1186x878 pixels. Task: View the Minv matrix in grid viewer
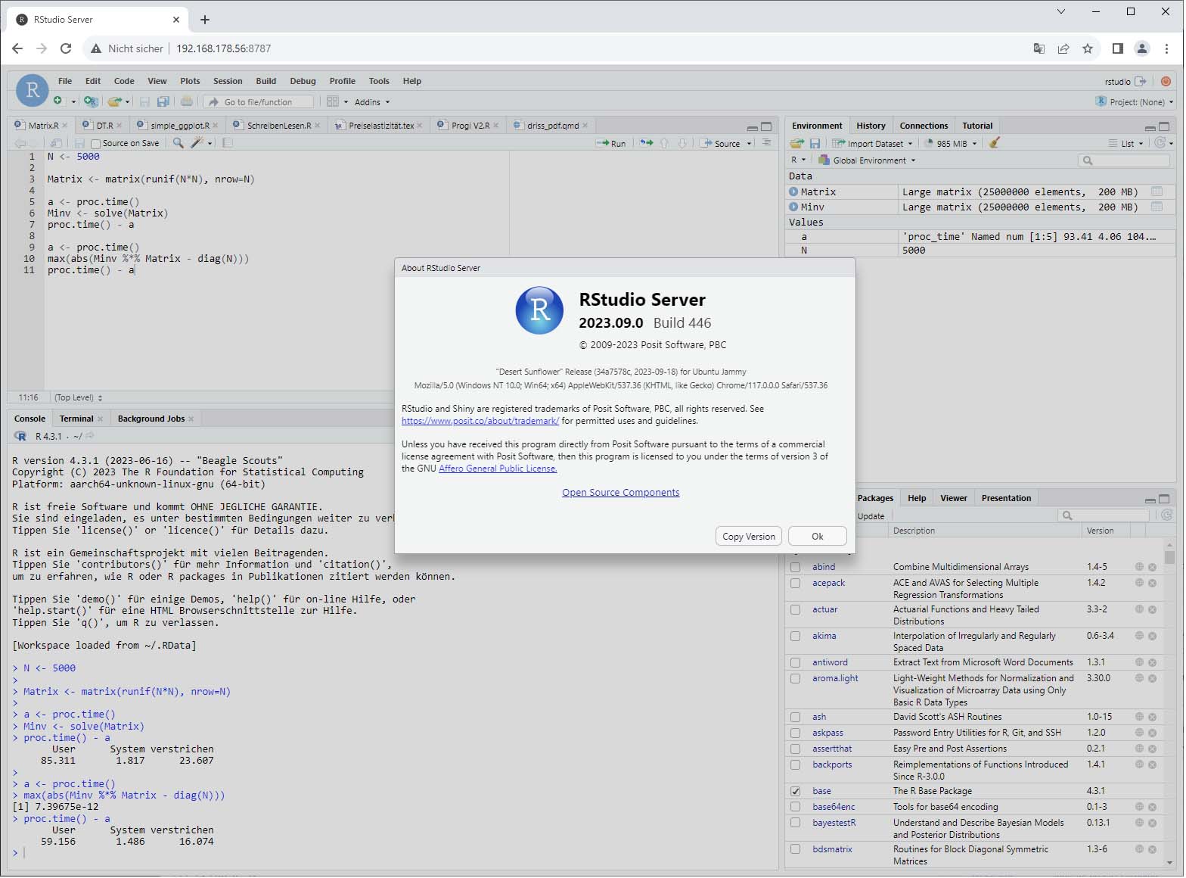[x=1157, y=207]
